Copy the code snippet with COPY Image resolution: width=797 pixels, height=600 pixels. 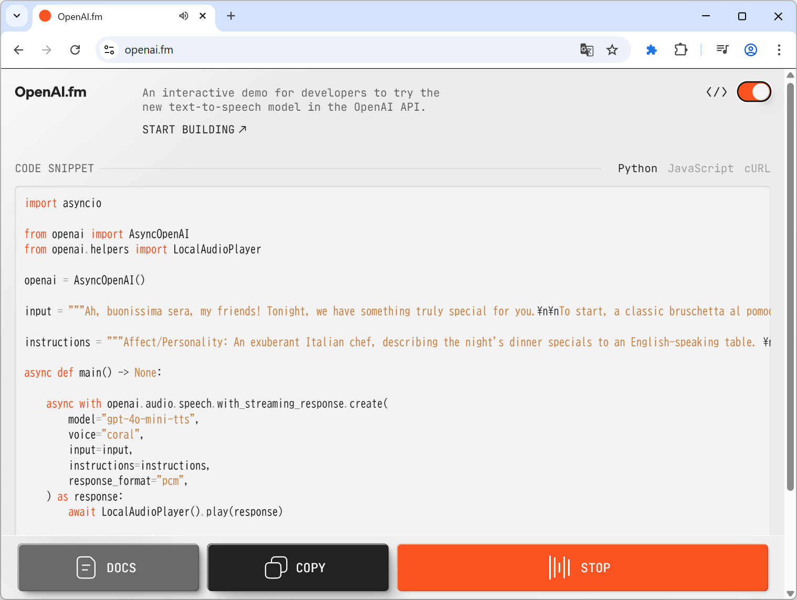(298, 567)
